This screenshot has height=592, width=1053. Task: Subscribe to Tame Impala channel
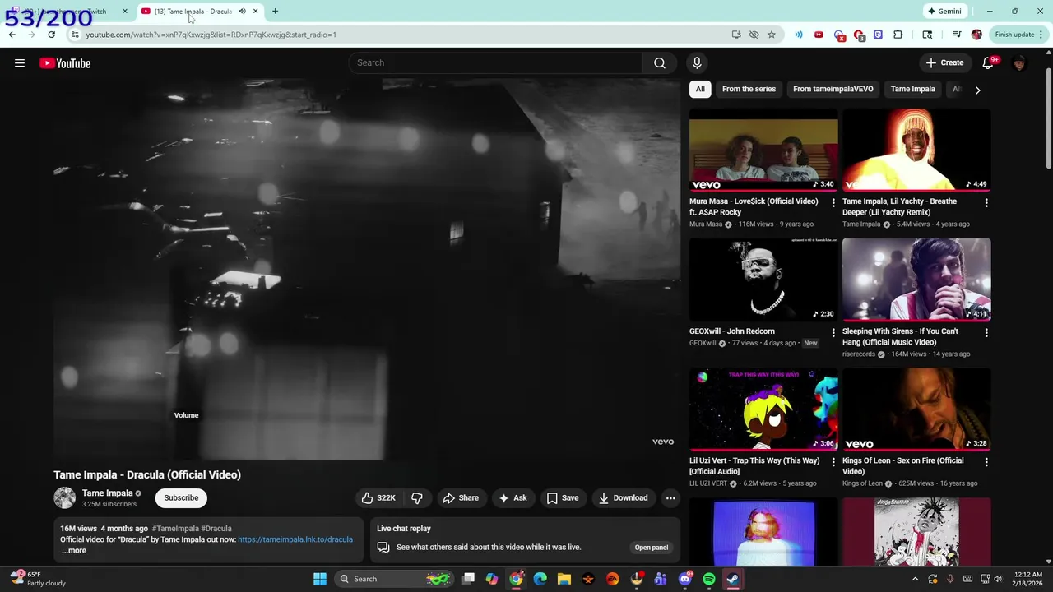coord(181,497)
